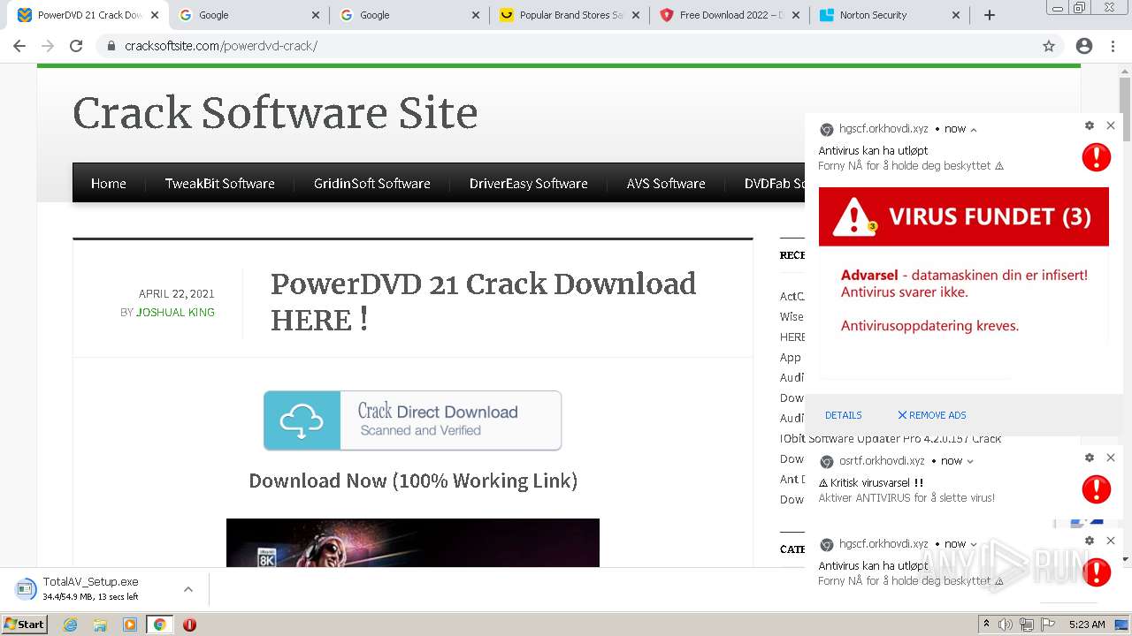Screen dimensions: 1132x636
Task: Dismiss the top hgscf.orkhovdi.xyz notification
Action: (x=1111, y=125)
